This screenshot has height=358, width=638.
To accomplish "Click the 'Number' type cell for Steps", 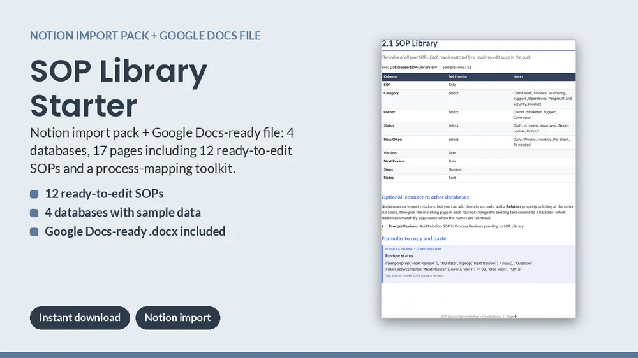I will point(455,169).
